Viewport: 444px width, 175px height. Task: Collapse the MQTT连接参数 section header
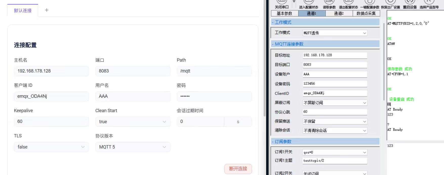coord(289,44)
